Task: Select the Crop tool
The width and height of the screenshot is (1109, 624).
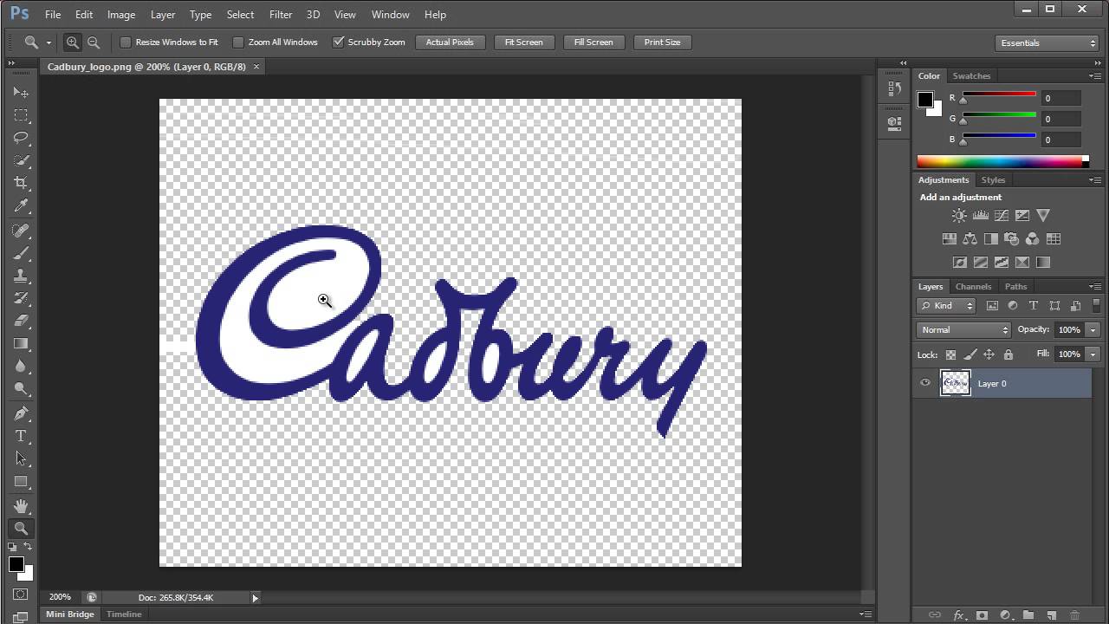Action: [22, 183]
